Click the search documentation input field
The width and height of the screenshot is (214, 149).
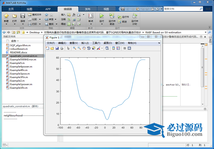click(x=181, y=9)
